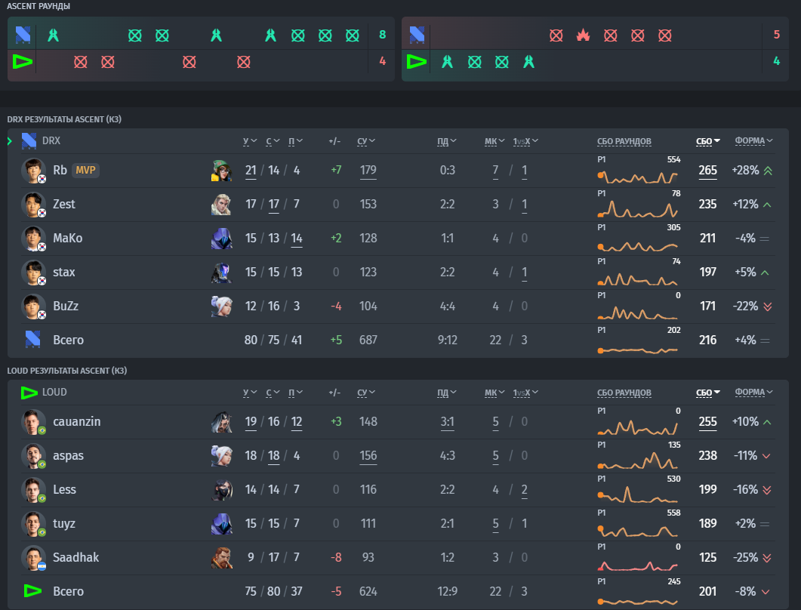The width and height of the screenshot is (801, 610).
Task: Open aspas's agent portrait icon
Action: pos(222,456)
